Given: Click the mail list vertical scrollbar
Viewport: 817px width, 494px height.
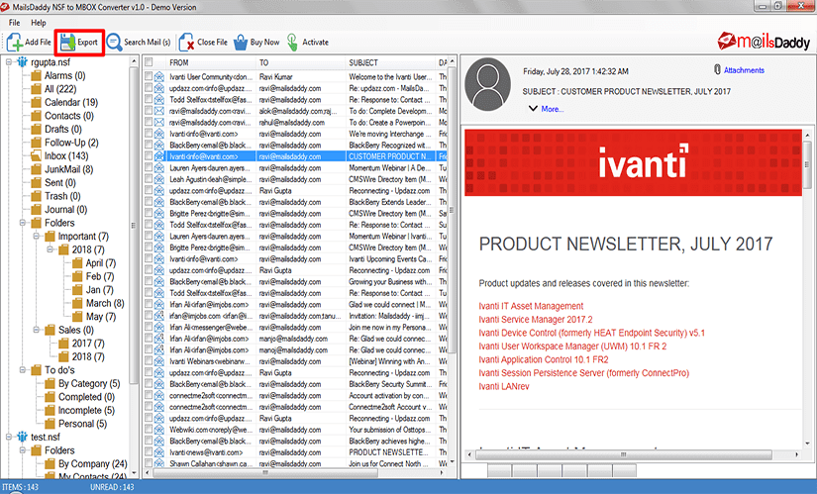Looking at the screenshot, I should click(452, 209).
